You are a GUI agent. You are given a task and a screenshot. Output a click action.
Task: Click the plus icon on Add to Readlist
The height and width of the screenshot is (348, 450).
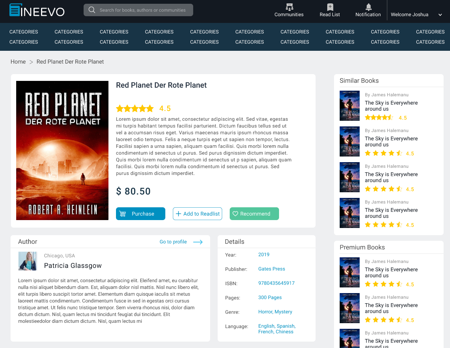178,214
